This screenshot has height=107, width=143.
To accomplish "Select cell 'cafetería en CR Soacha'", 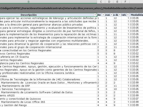I will tap(49, 57).
